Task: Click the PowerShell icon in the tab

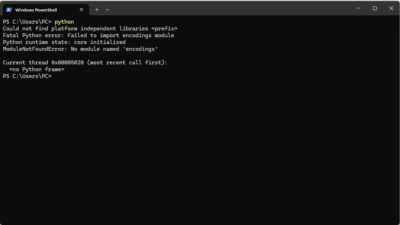Action: pos(9,10)
